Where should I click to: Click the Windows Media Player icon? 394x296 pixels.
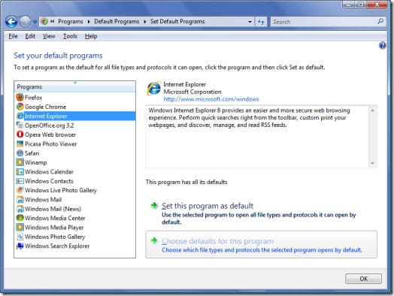tap(20, 227)
